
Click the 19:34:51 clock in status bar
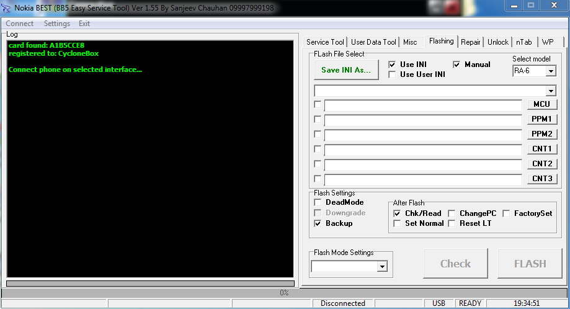click(527, 303)
